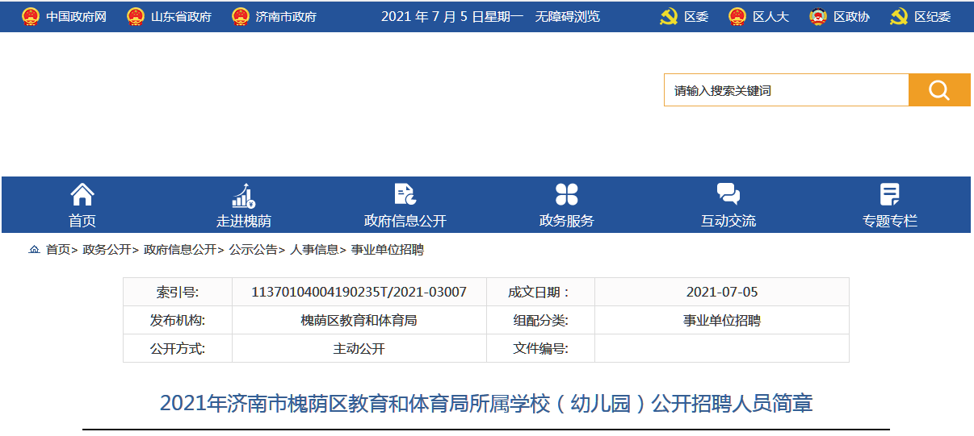Click the emblem icon beside 山东省政府
The width and height of the screenshot is (974, 436).
pos(136,16)
